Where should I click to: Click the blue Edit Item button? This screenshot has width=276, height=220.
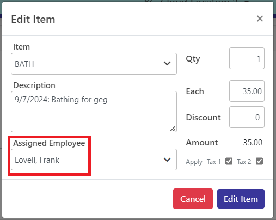coord(241,199)
